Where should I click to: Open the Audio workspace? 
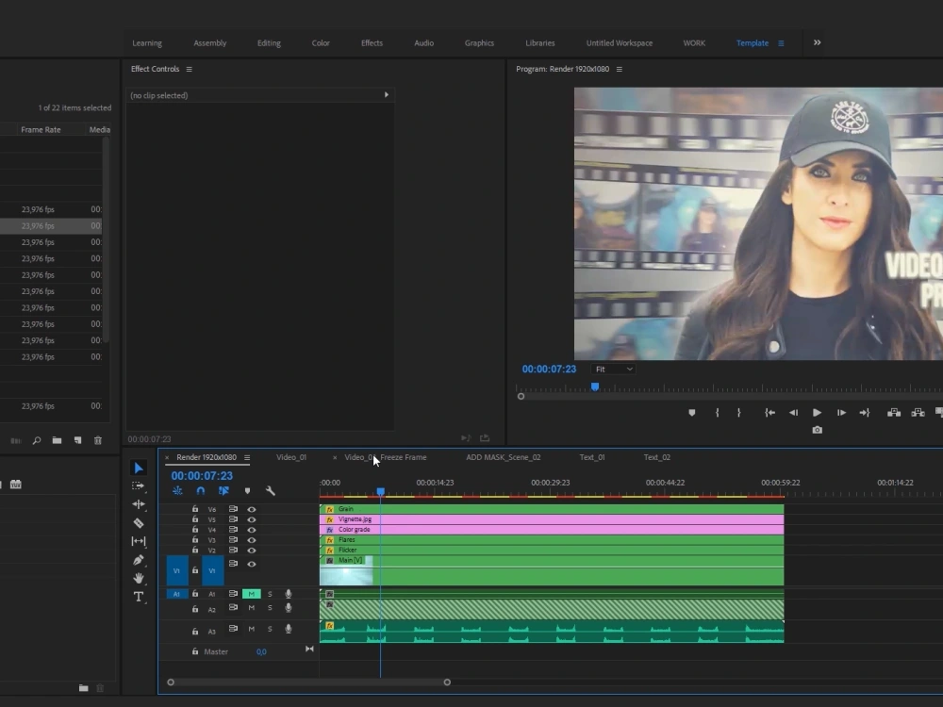click(424, 43)
